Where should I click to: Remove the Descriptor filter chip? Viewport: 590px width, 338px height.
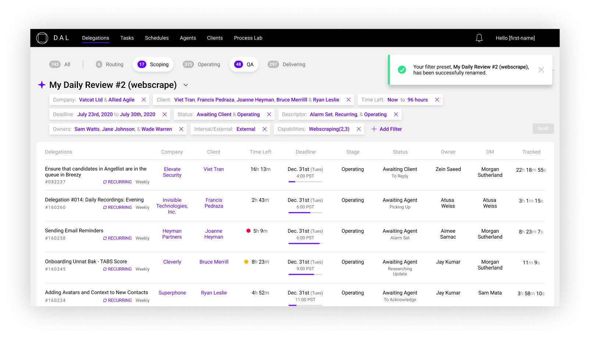[x=396, y=114]
